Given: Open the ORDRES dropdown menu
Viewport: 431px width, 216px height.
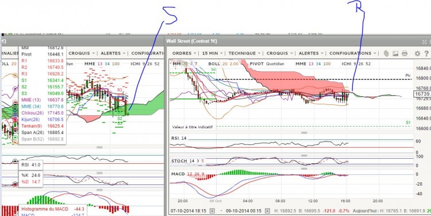Looking at the screenshot, I should 184,53.
